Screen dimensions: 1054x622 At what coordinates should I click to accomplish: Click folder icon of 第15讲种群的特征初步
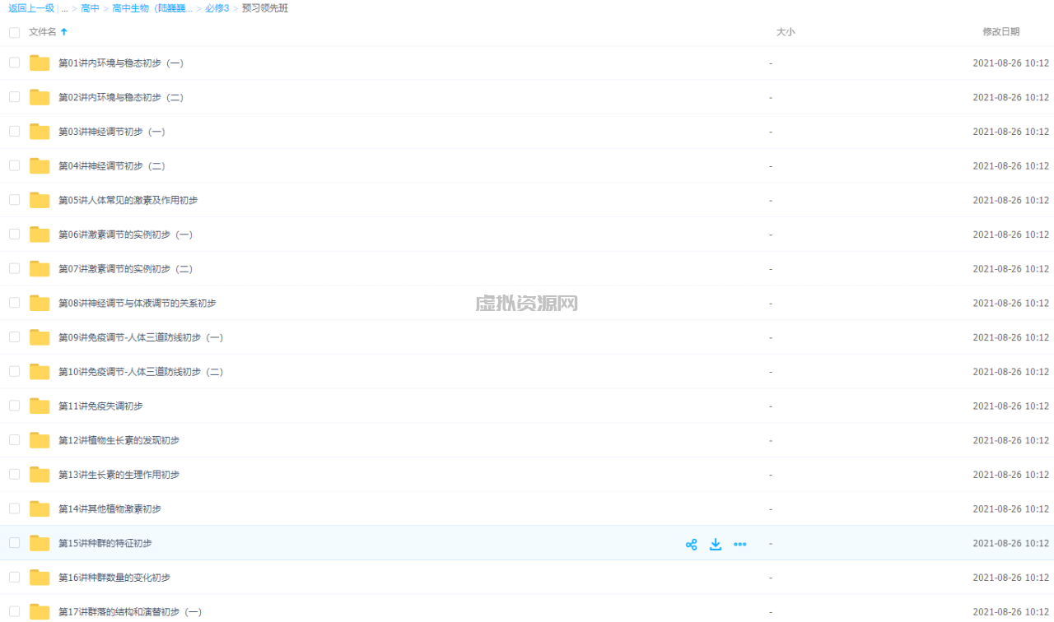pyautogui.click(x=40, y=543)
